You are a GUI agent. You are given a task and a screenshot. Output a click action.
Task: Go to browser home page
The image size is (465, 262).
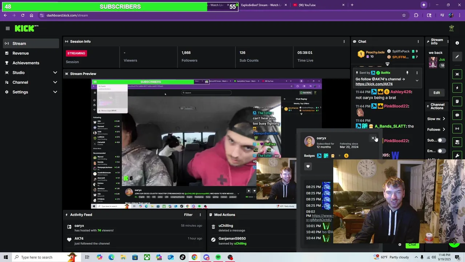tap(32, 15)
